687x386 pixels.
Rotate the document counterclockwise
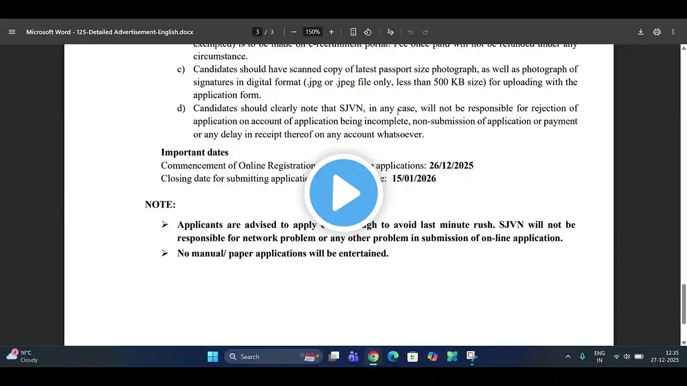368,32
